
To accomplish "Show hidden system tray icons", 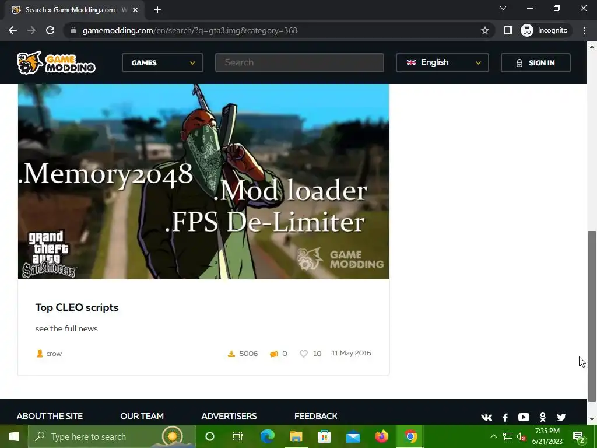I will pyautogui.click(x=493, y=436).
